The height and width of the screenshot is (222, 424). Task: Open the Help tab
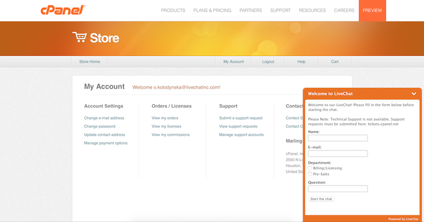pos(302,62)
